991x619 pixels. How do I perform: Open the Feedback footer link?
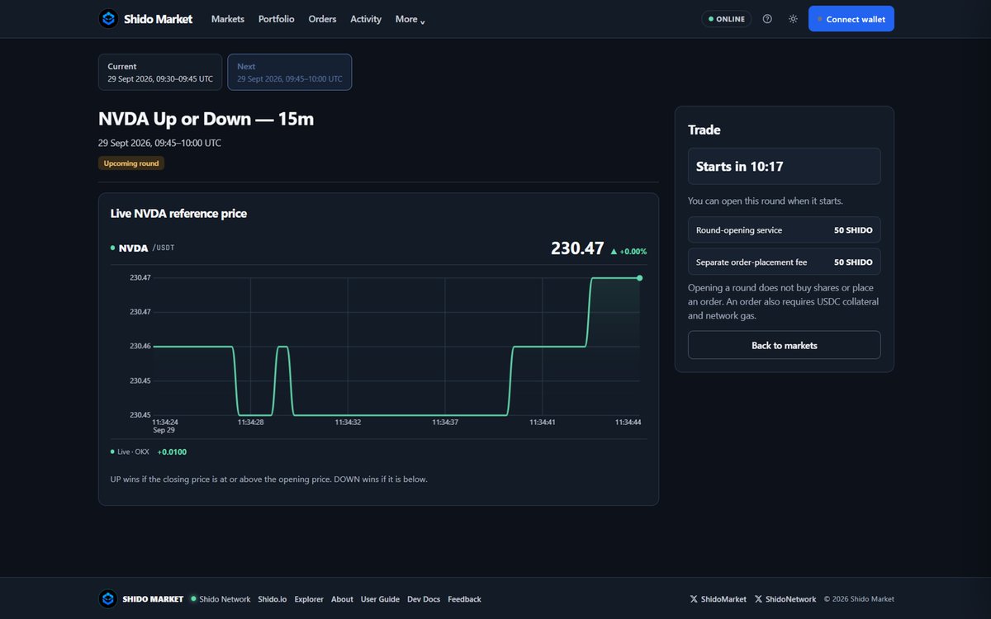pyautogui.click(x=464, y=599)
